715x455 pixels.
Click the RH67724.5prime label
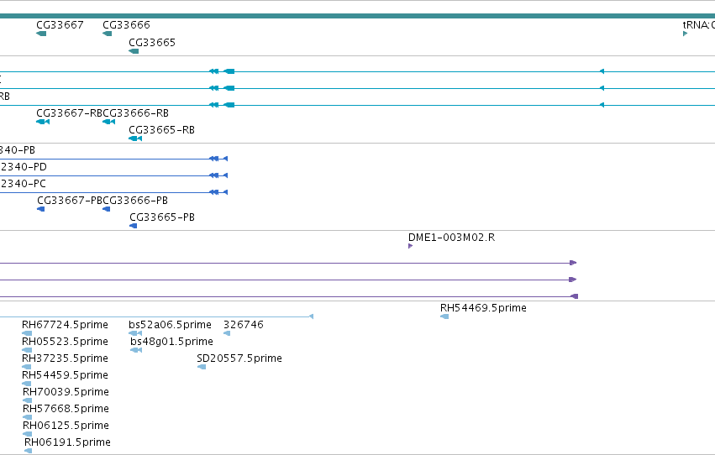pyautogui.click(x=66, y=325)
